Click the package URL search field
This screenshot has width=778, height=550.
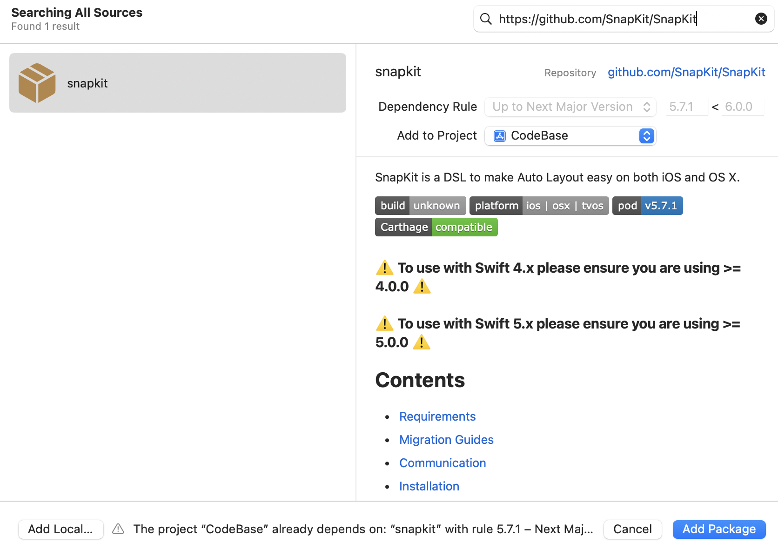[x=624, y=19]
